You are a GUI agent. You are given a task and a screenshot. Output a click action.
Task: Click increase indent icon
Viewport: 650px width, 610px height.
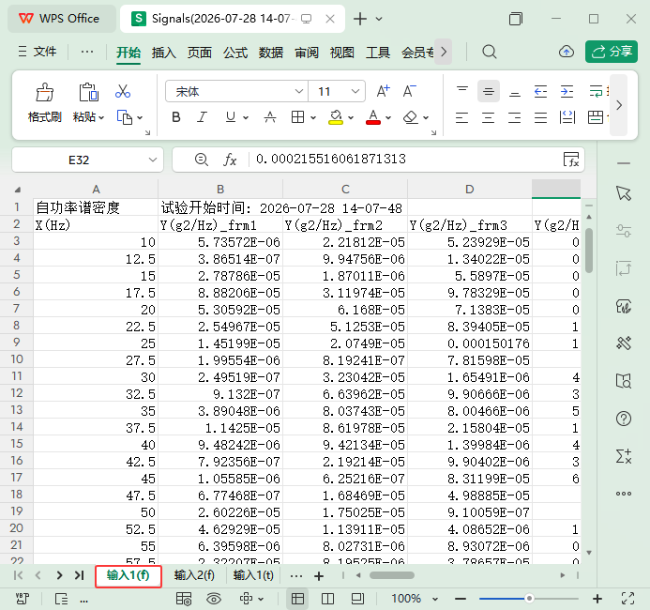(567, 91)
